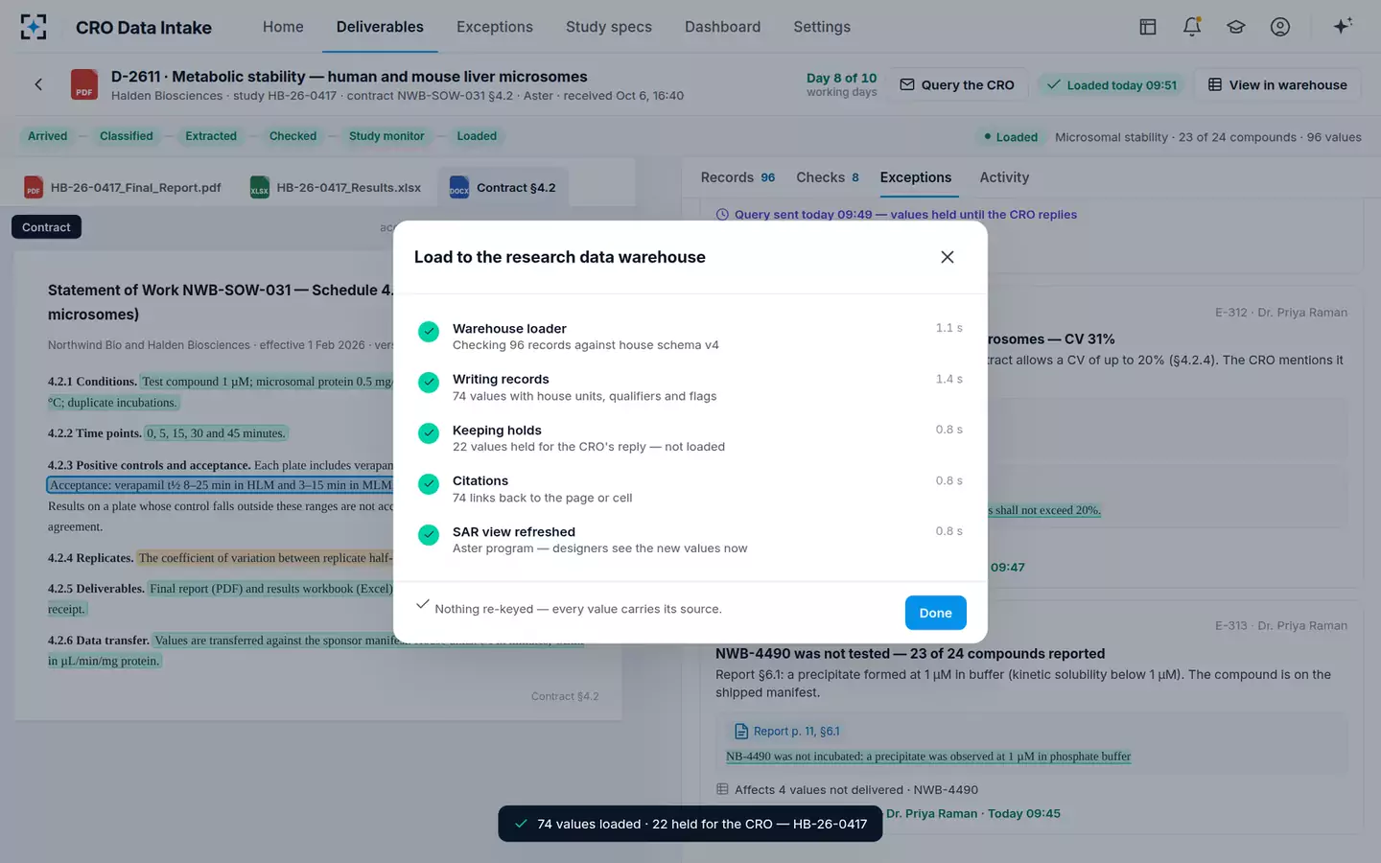The image size is (1381, 863).
Task: Click the Contract label badge
Action: 46,227
